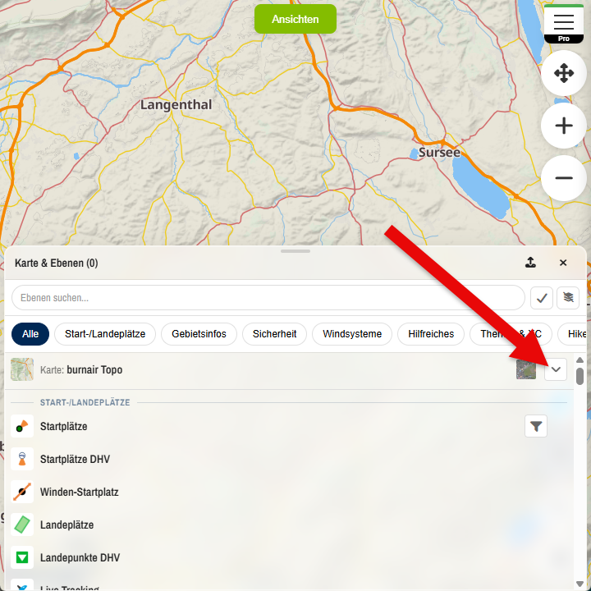The height and width of the screenshot is (591, 591).
Task: Open the hamburger Pro menu
Action: pos(564,23)
